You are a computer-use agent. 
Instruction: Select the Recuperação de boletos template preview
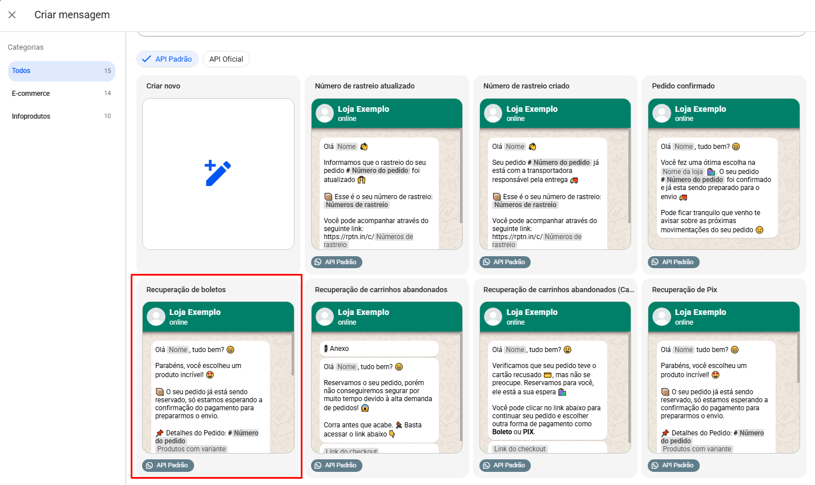218,378
